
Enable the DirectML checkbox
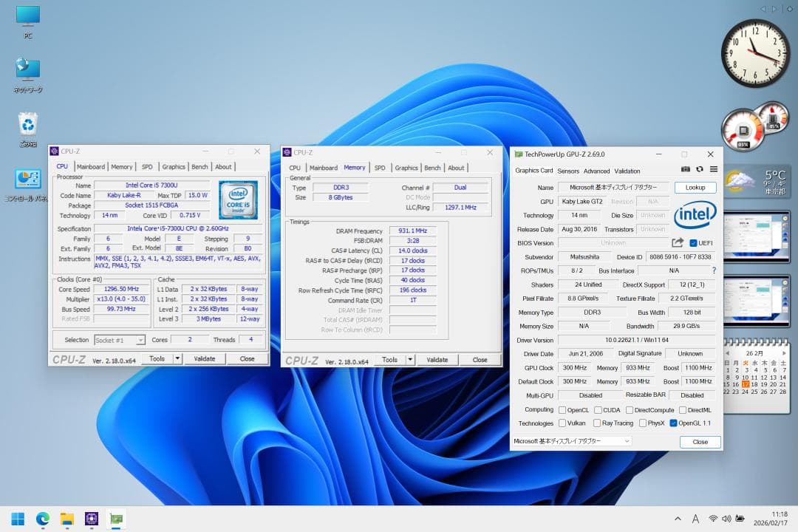pos(683,410)
